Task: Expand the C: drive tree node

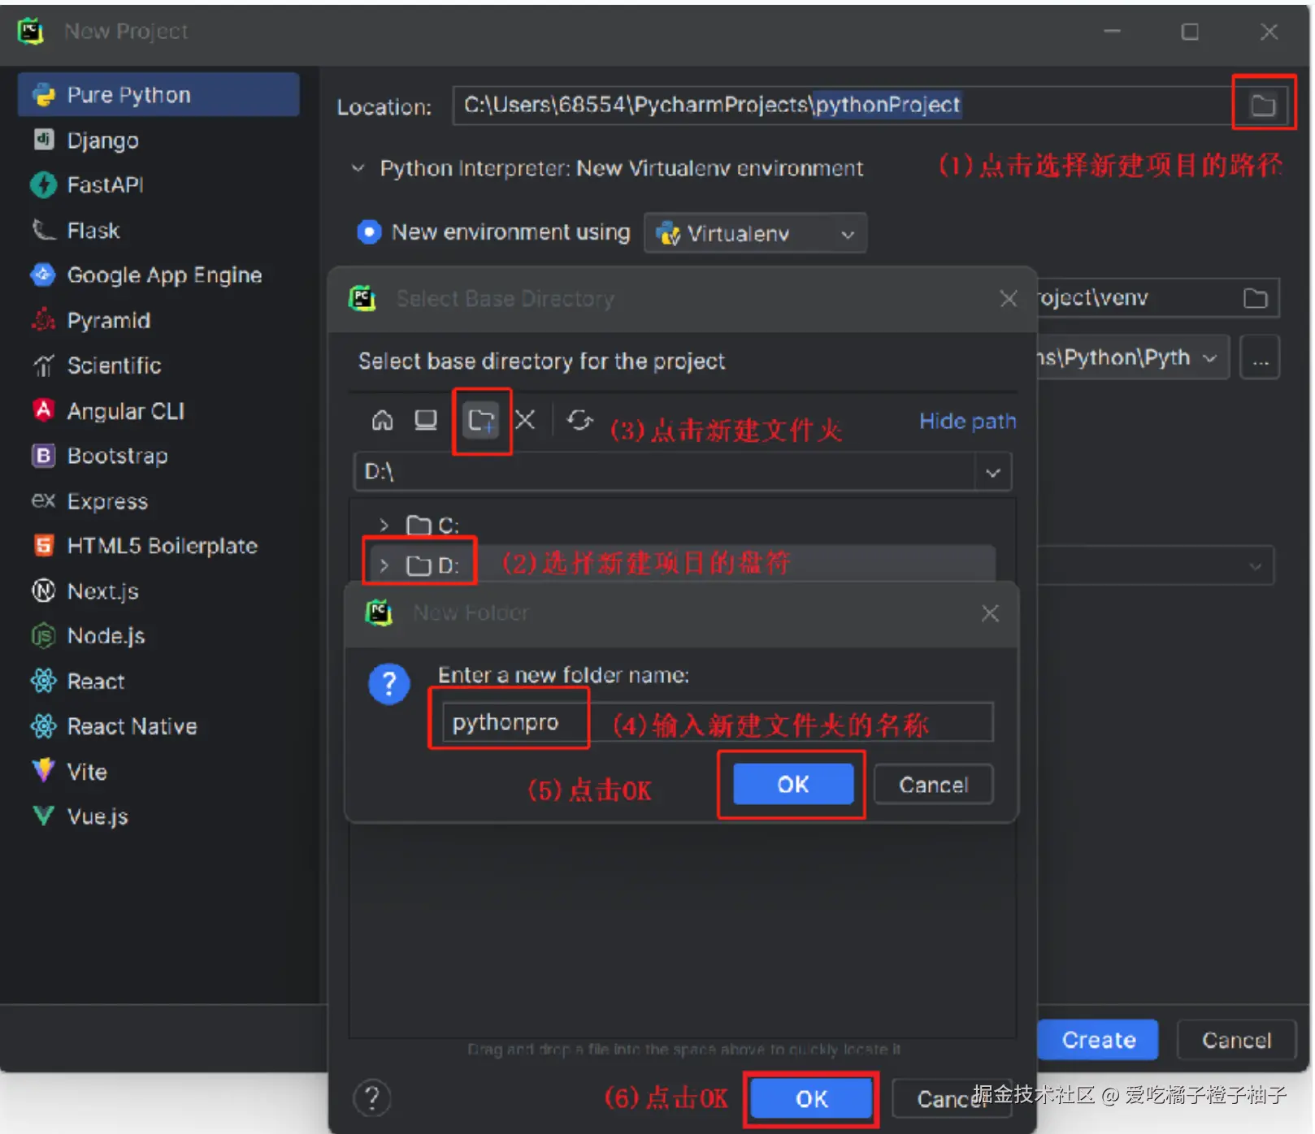Action: pos(384,525)
